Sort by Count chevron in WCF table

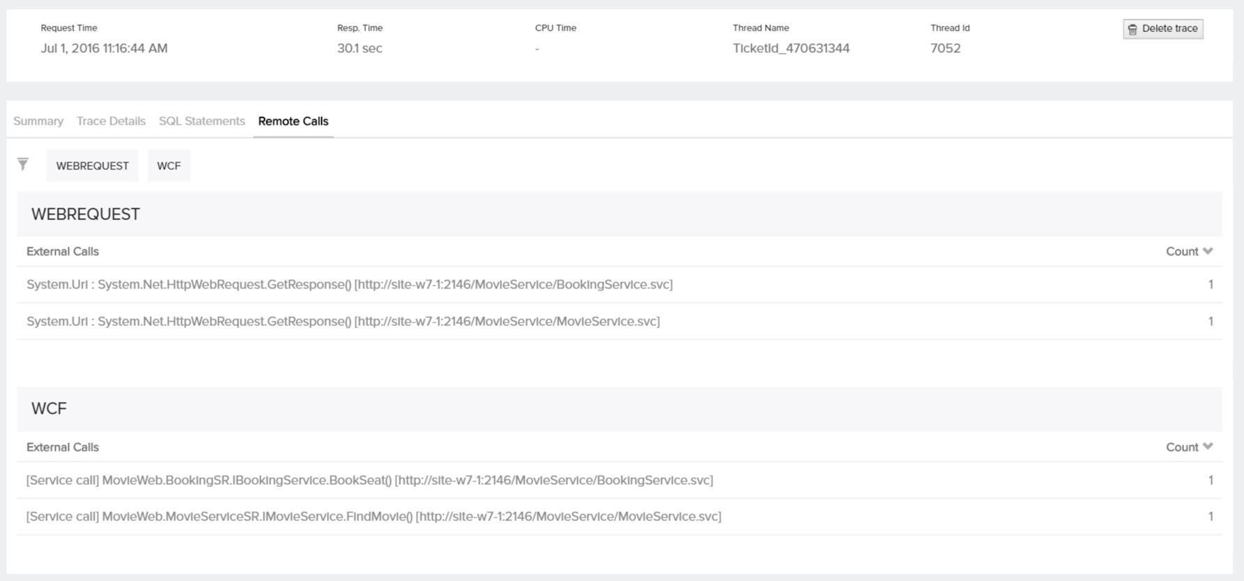(1207, 447)
